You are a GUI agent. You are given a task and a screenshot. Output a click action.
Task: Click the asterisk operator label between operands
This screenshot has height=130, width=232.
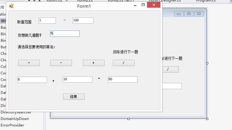click(x=53, y=81)
